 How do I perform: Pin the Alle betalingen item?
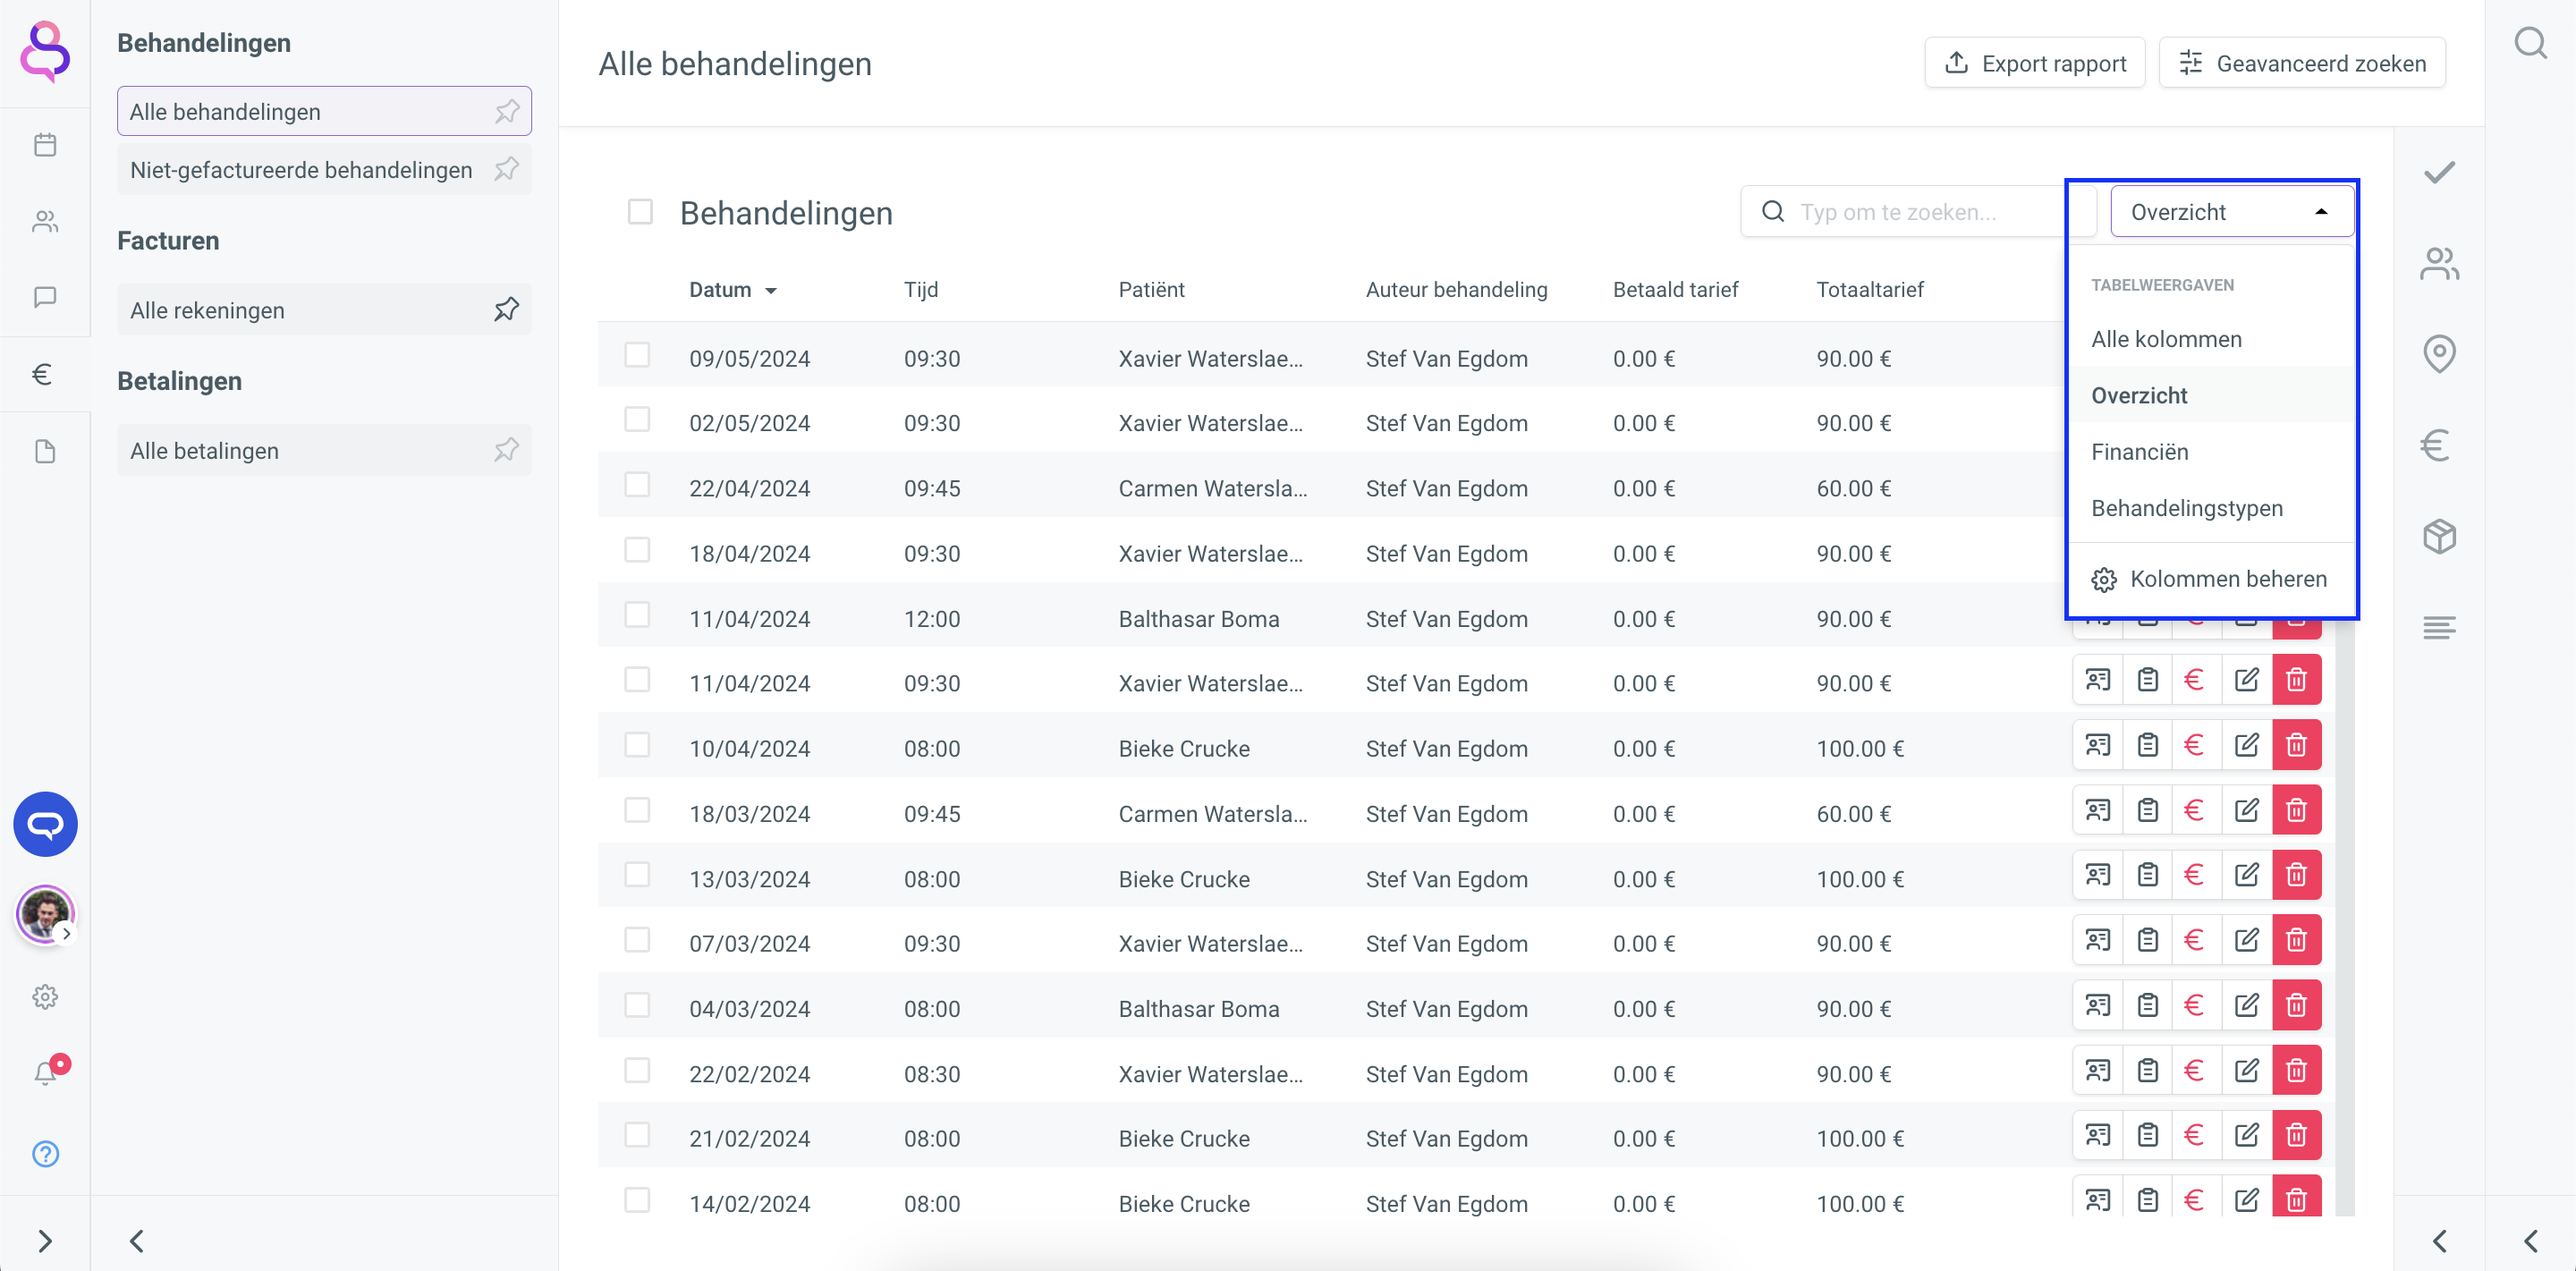[507, 450]
